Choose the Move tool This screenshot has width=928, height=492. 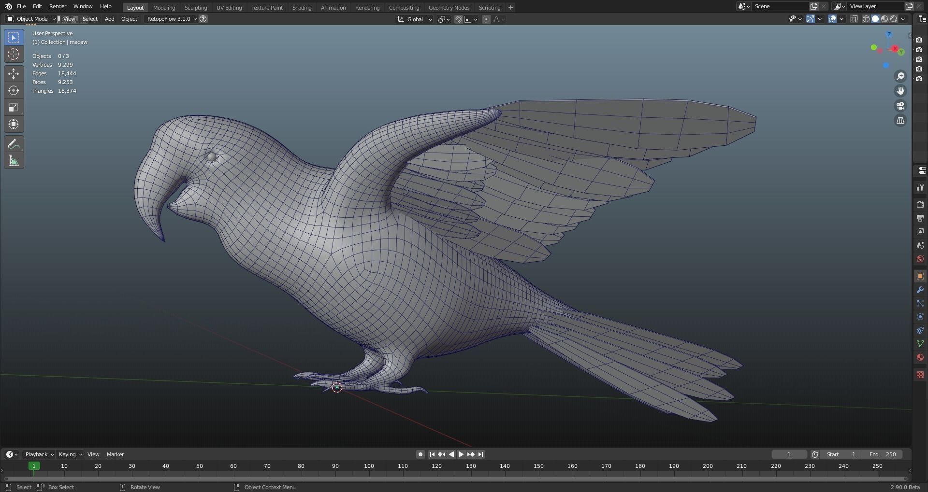14,74
